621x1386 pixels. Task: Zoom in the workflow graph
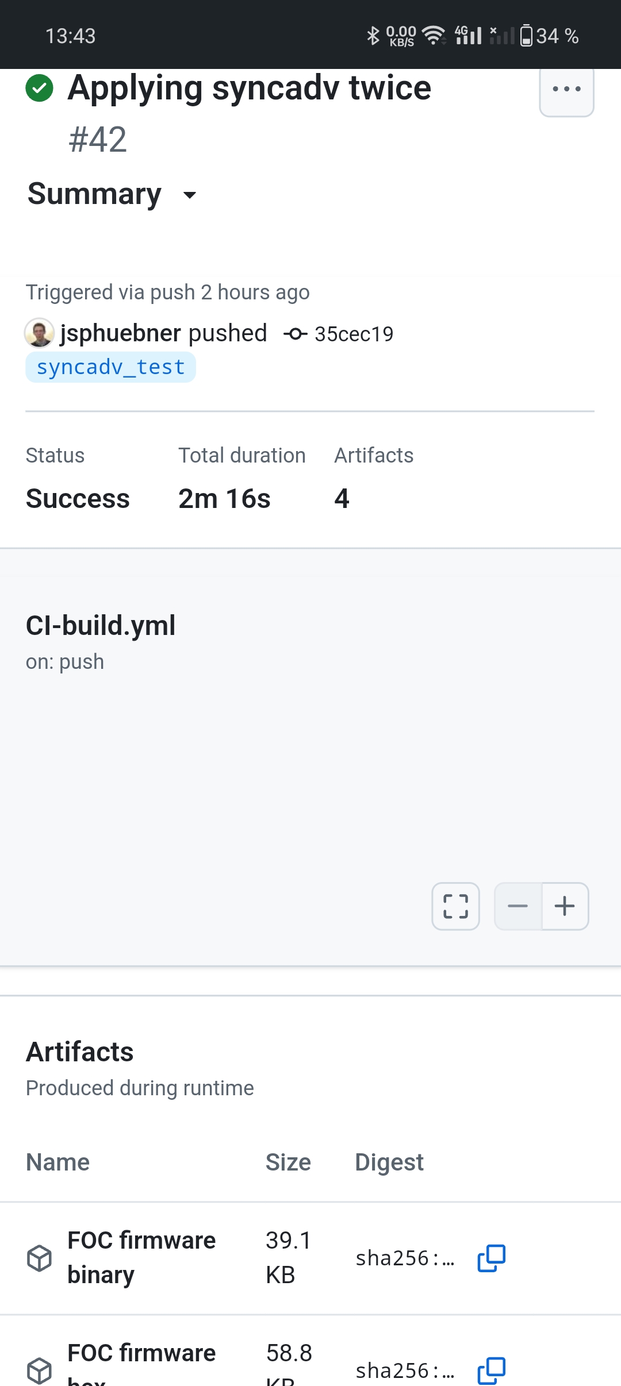click(x=565, y=906)
